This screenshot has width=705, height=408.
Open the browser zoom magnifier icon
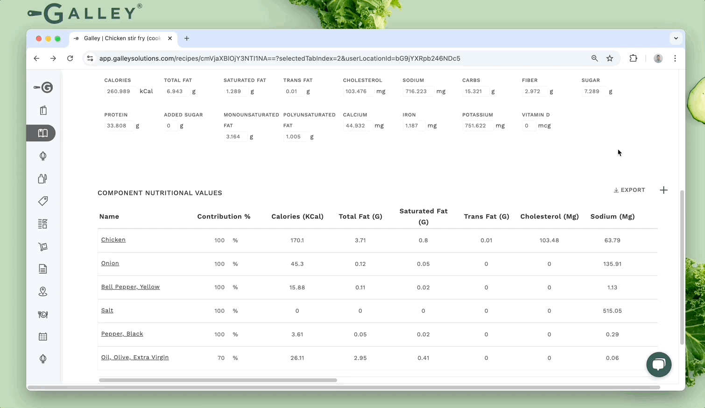(x=594, y=58)
